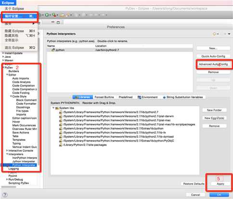Click folder icon of plat-darwin path

point(61,116)
